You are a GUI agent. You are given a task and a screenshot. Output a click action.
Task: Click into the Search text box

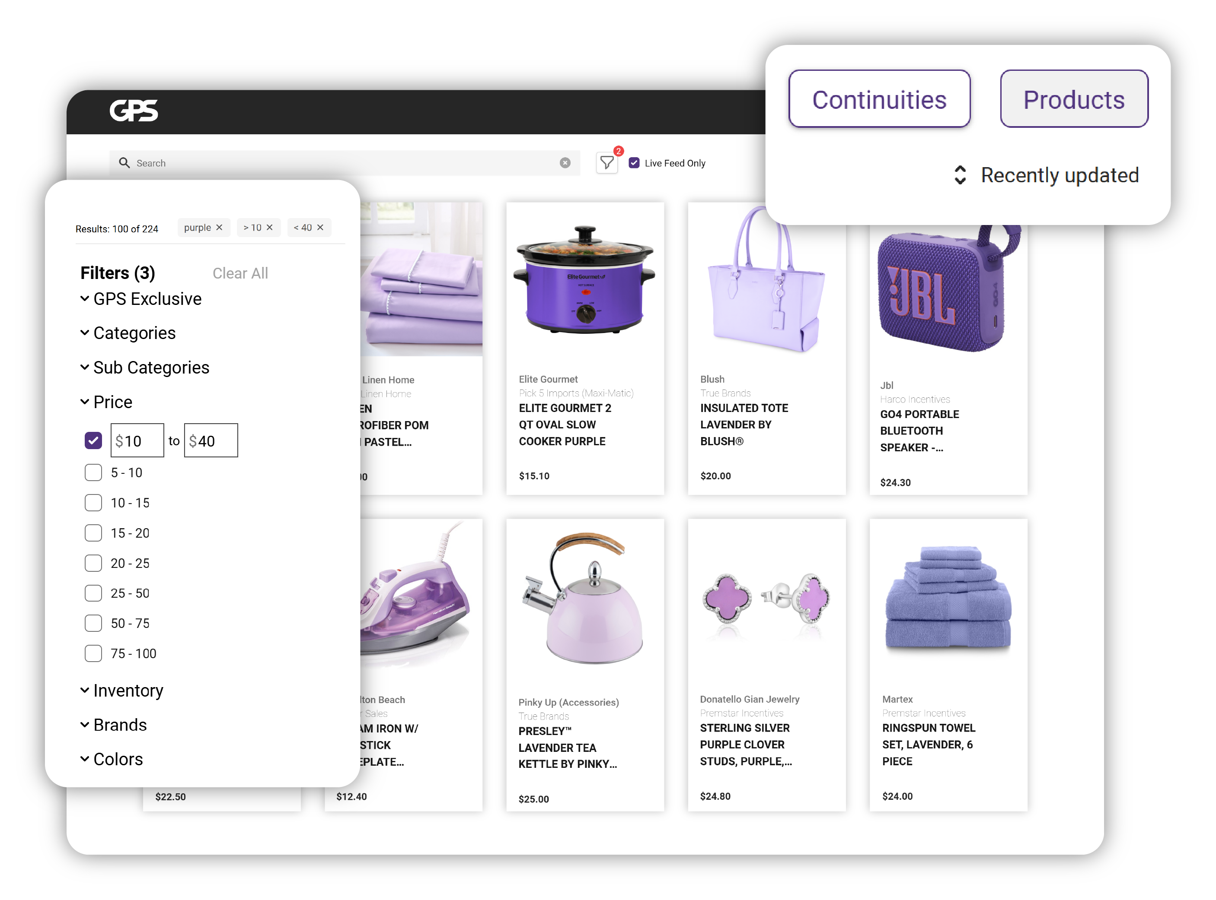click(345, 163)
